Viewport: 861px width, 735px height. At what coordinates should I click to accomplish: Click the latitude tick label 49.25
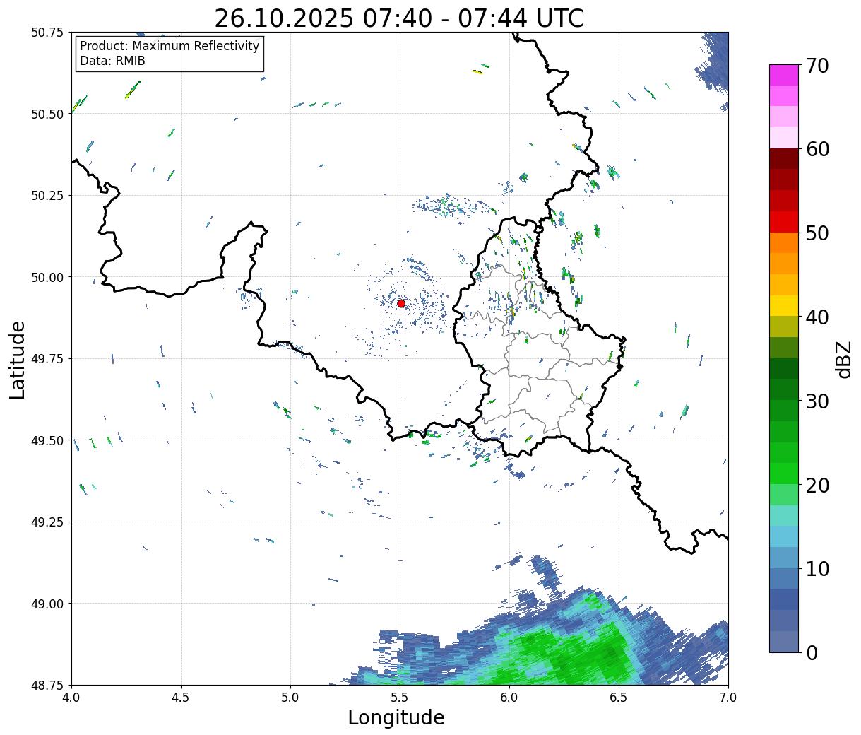(48, 522)
